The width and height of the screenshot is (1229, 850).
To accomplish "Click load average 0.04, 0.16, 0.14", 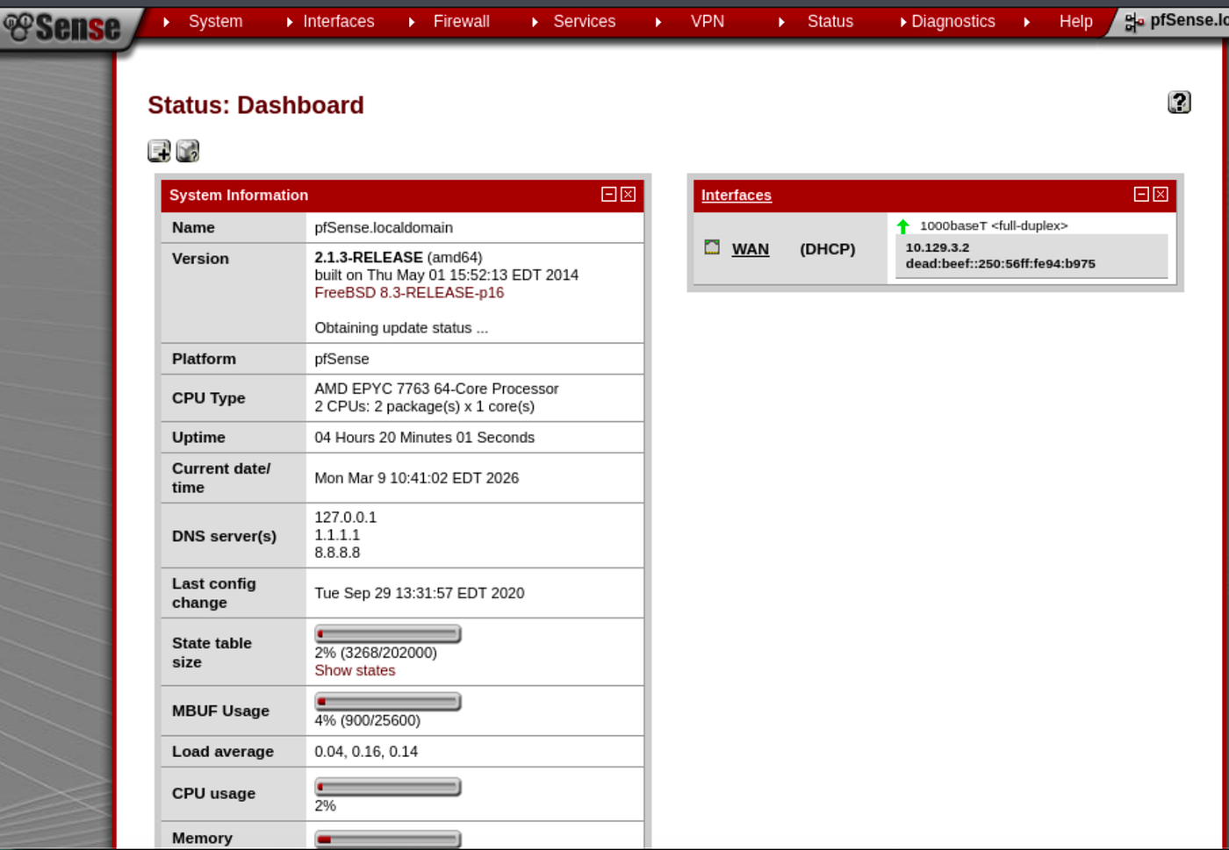I will coord(366,752).
